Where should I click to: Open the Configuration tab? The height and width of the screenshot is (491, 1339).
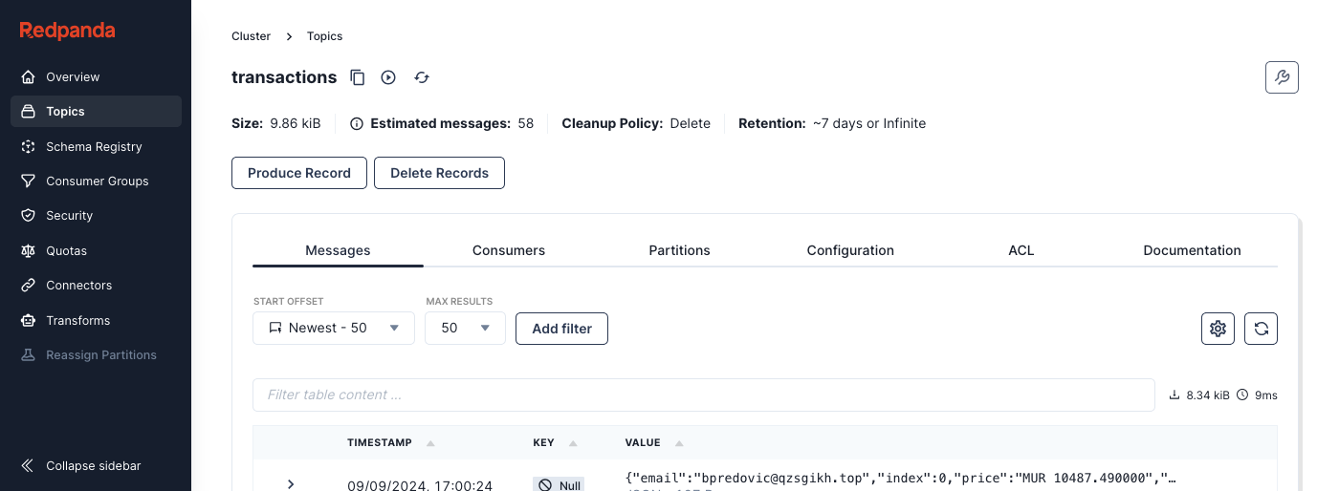(849, 250)
